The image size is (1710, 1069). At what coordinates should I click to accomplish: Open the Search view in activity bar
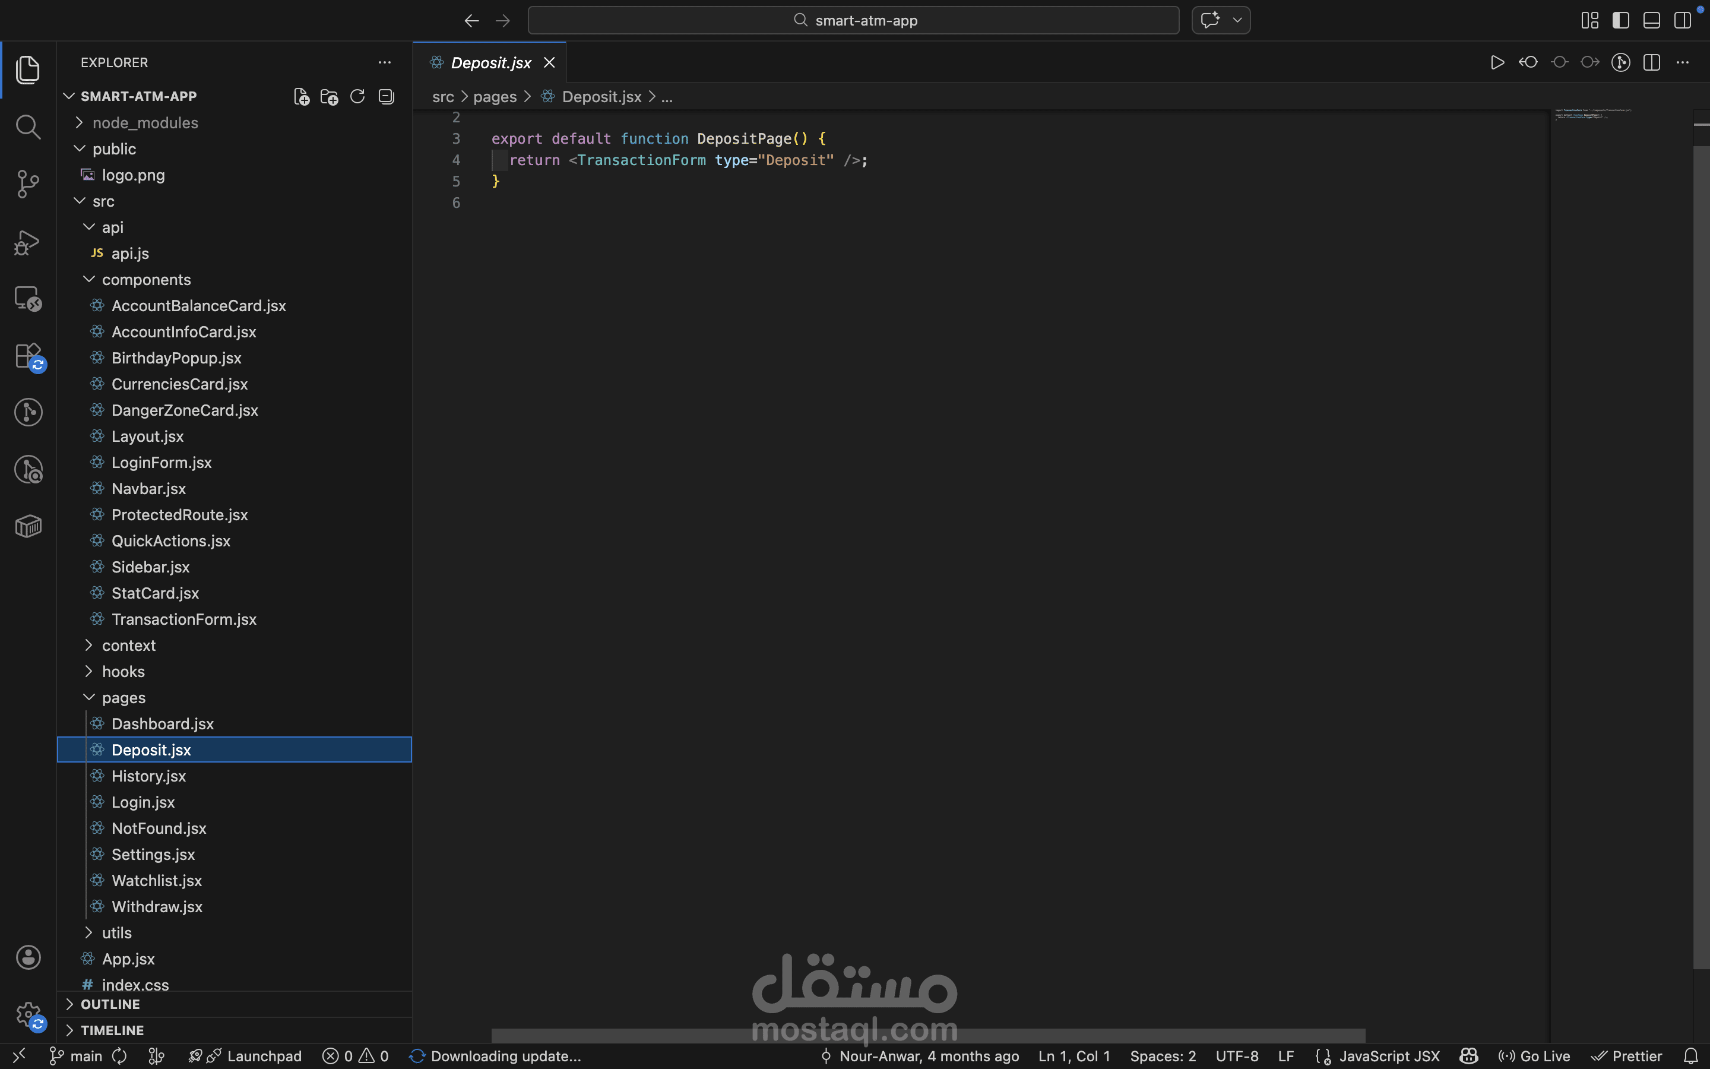pos(27,127)
